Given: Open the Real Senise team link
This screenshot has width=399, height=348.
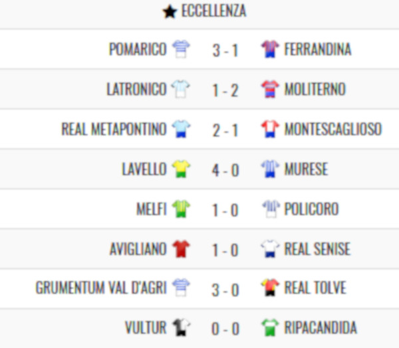Looking at the screenshot, I should click(x=317, y=249).
